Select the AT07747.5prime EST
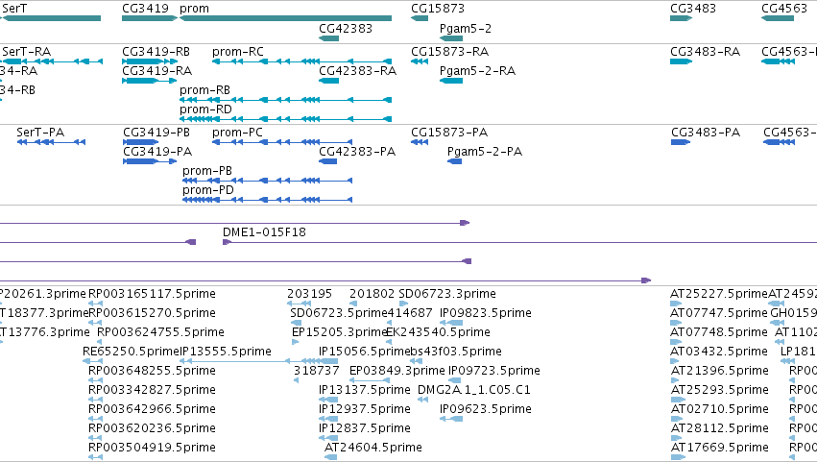The image size is (817, 462). point(676,323)
